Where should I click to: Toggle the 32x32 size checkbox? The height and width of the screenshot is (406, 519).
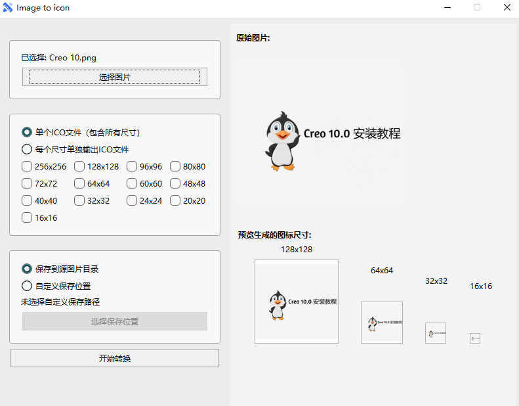click(x=79, y=200)
